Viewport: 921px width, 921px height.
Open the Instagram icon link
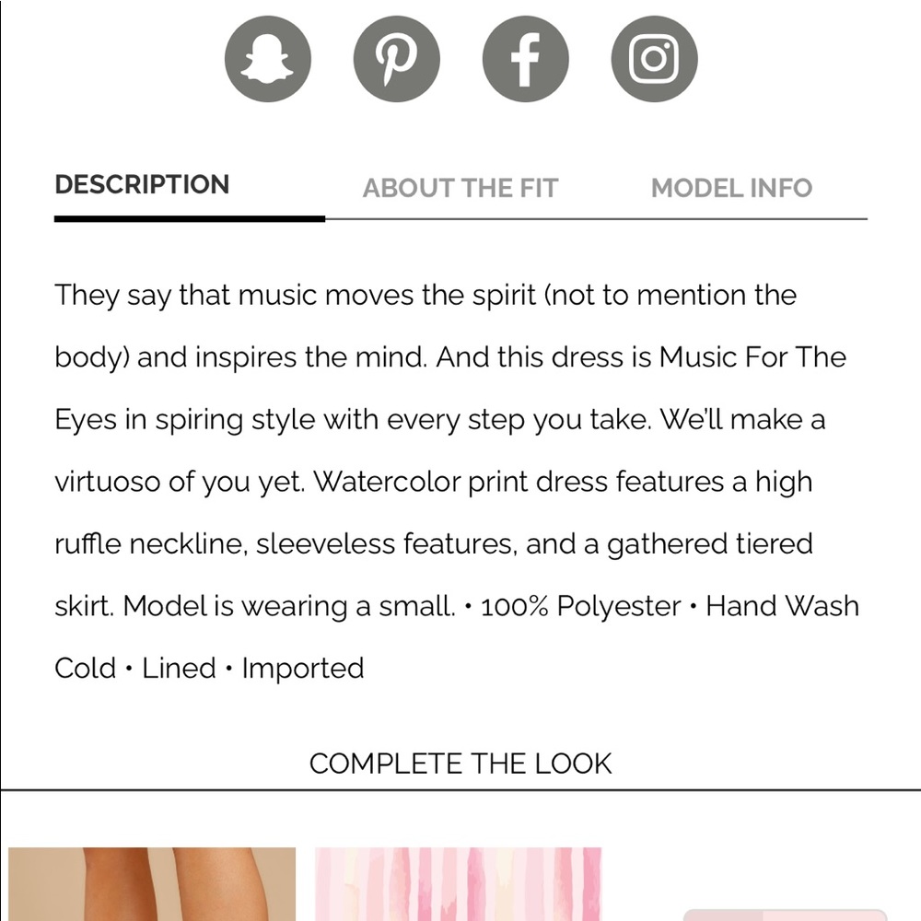pyautogui.click(x=654, y=59)
